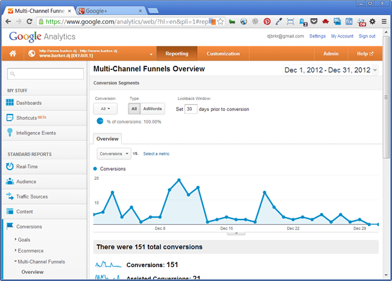
Task: Open the Pocket extension icon
Action: point(314,22)
